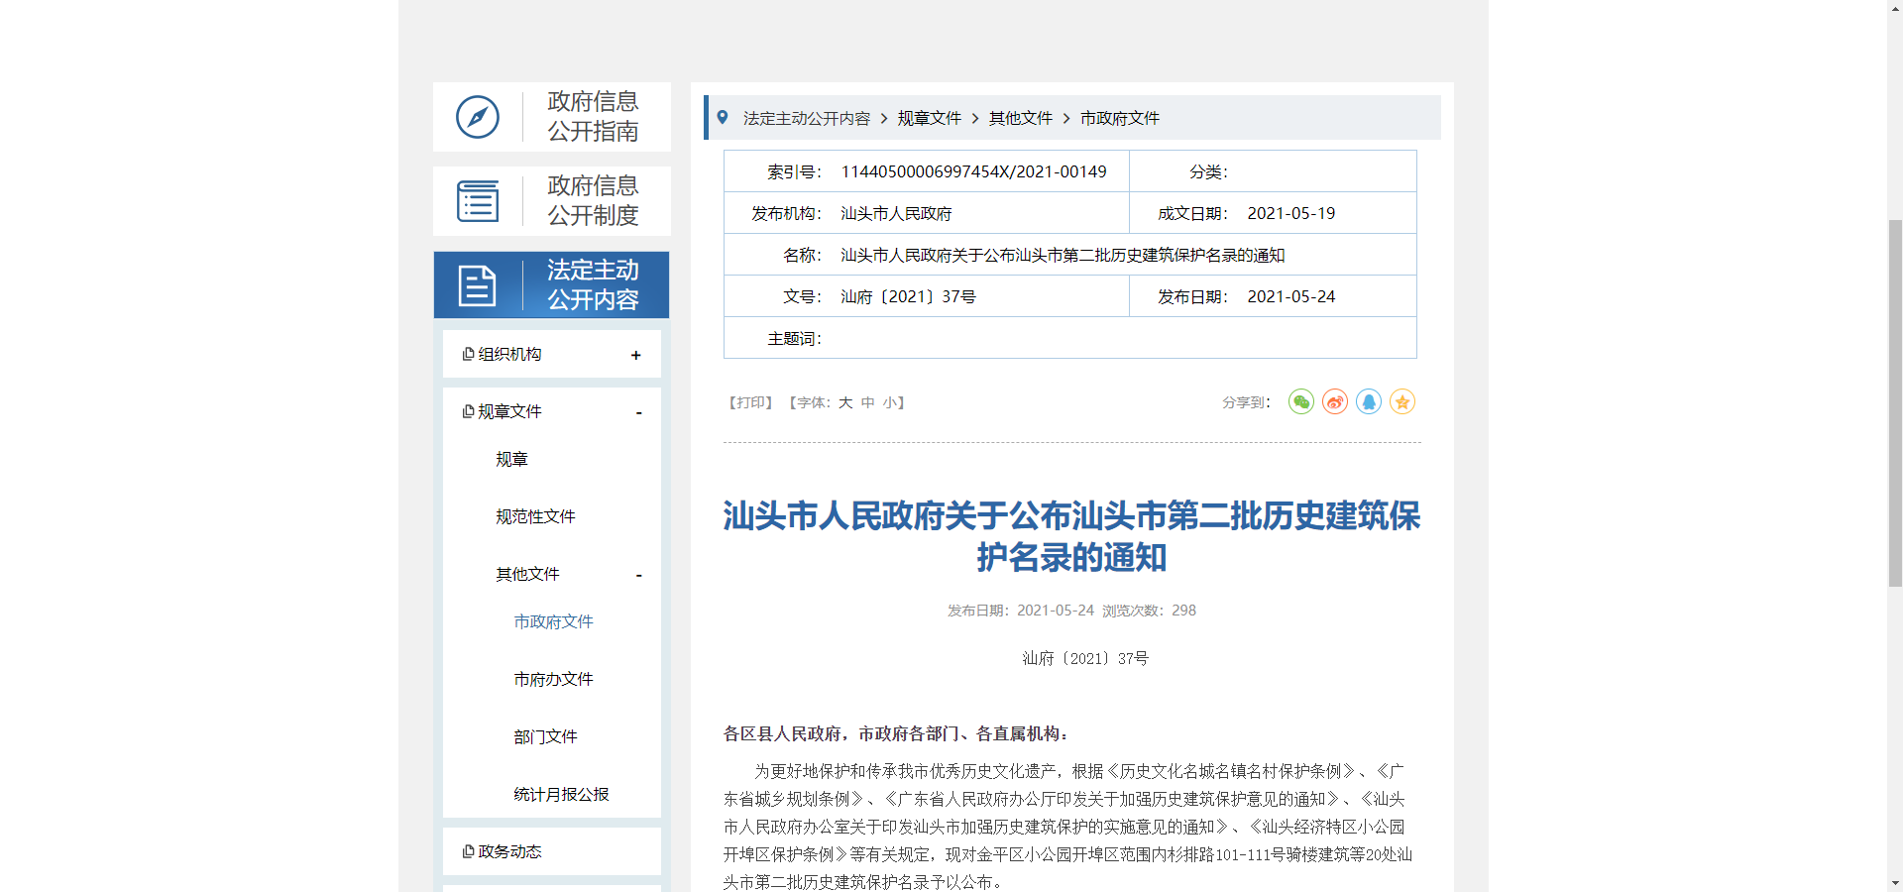Click the scrollbar down arrow

tap(1895, 883)
